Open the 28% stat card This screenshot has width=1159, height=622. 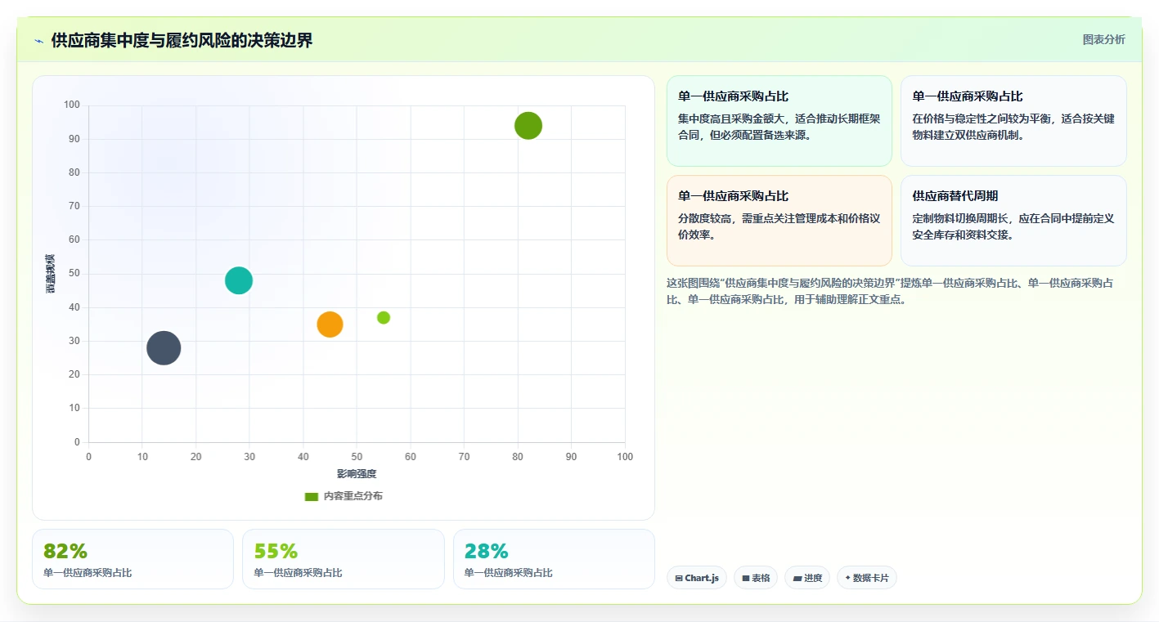click(554, 559)
